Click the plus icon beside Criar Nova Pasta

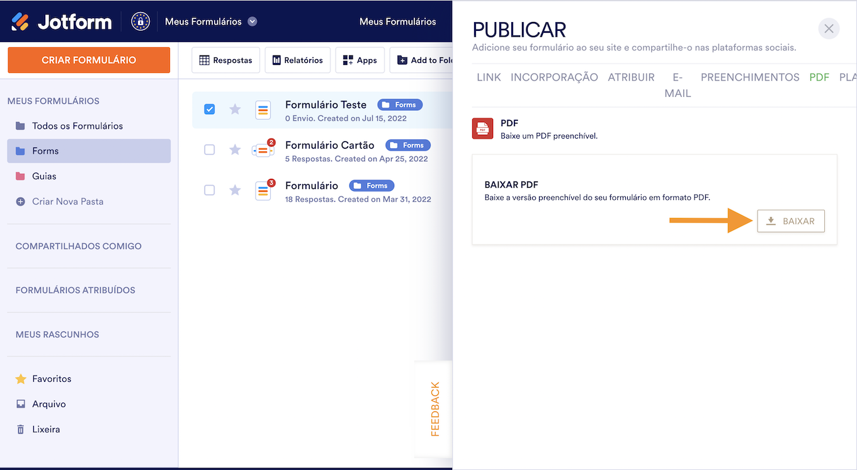point(20,202)
